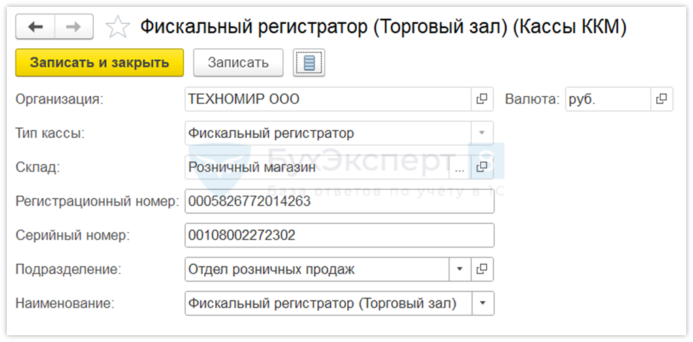This screenshot has width=693, height=342.
Task: Add form to favorites with star
Action: point(118,27)
